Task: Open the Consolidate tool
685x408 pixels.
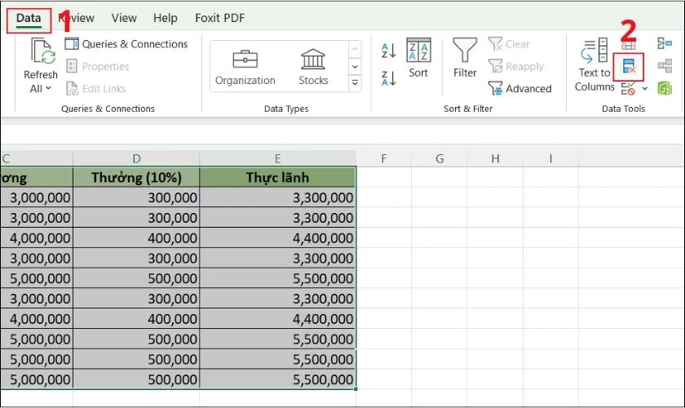Action: pos(665,44)
